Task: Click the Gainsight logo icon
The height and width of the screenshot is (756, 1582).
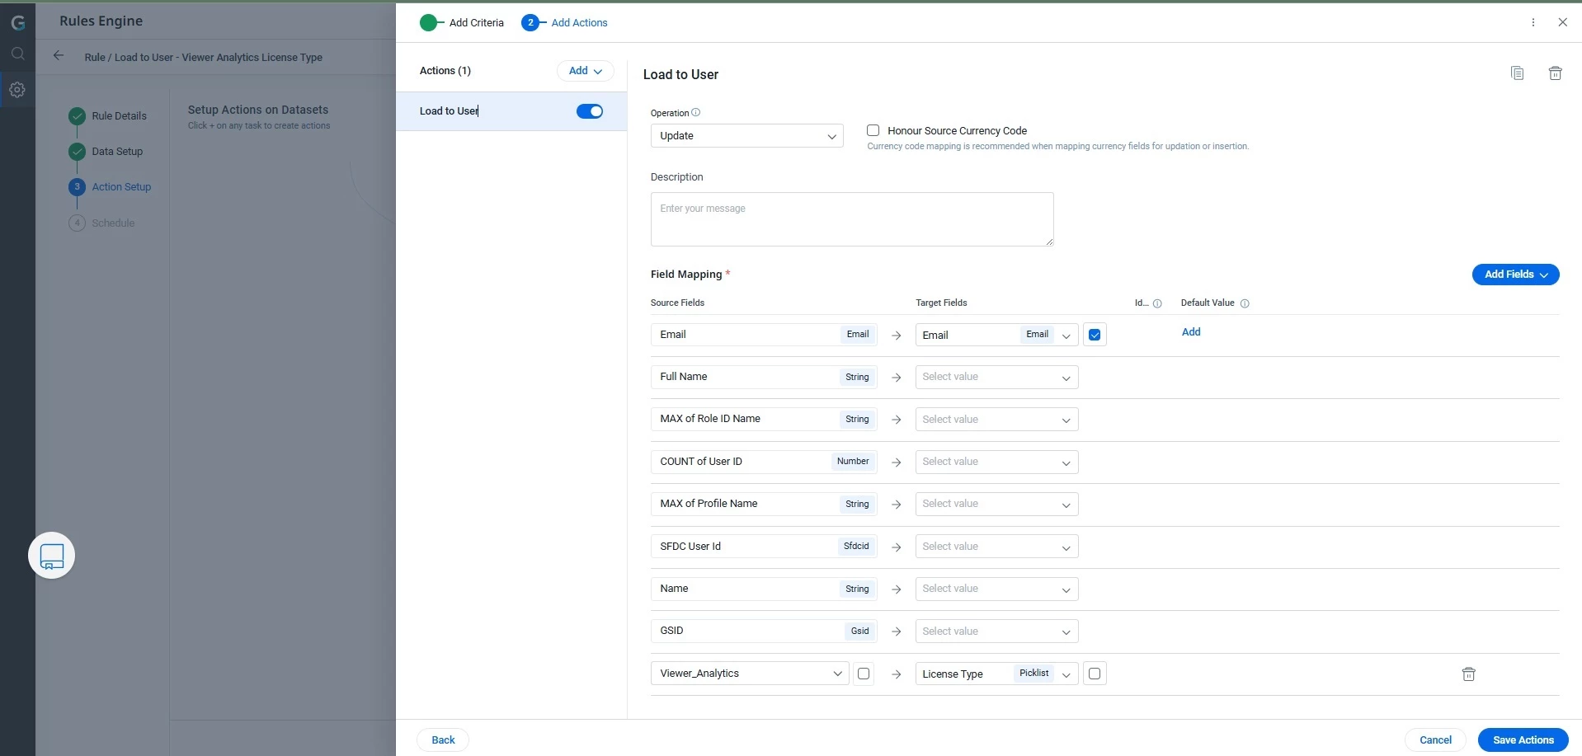Action: [x=17, y=22]
